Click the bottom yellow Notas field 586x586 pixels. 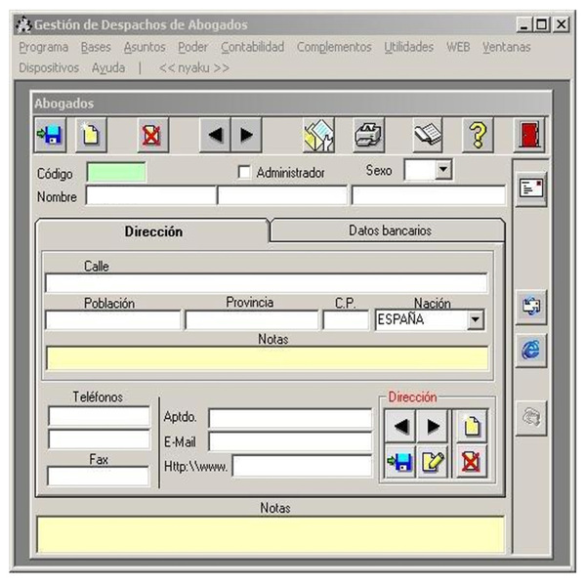pyautogui.click(x=271, y=534)
